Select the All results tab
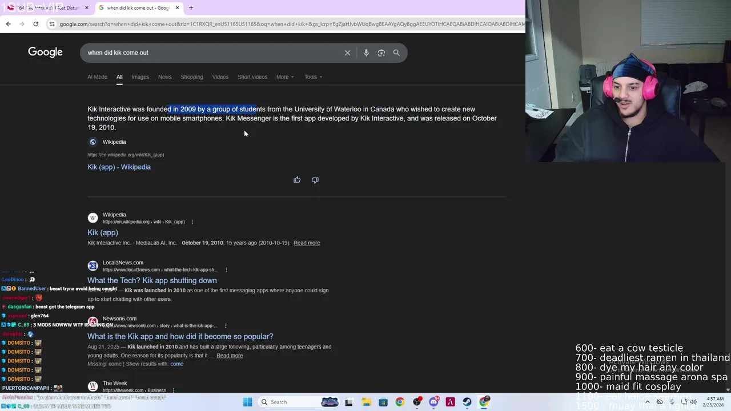731x411 pixels. (119, 77)
